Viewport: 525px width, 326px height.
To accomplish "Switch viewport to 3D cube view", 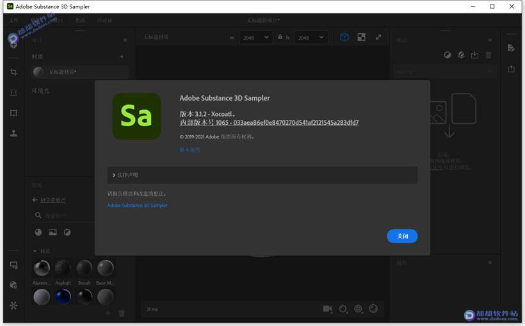I will [x=344, y=37].
